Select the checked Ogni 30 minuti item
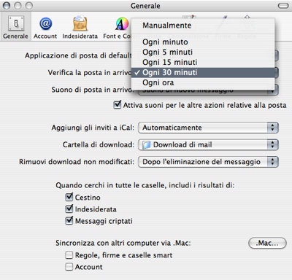This screenshot has width=292, height=280. pyautogui.click(x=203, y=72)
